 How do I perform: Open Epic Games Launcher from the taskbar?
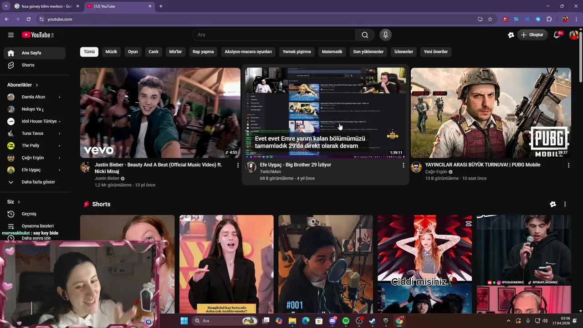386,321
